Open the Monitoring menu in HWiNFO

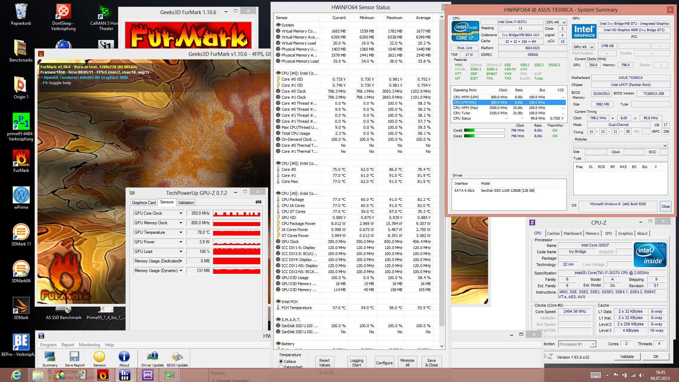89,345
